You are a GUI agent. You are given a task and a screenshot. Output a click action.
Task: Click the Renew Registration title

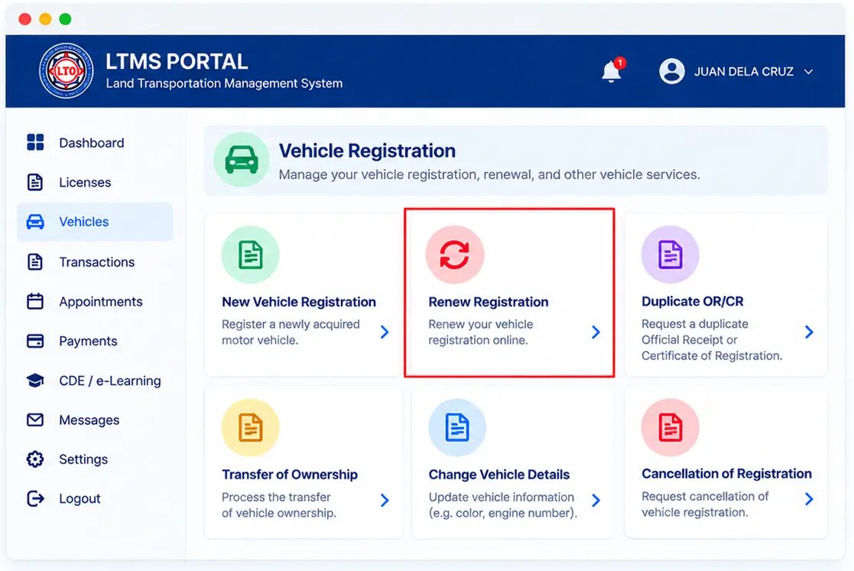[489, 302]
